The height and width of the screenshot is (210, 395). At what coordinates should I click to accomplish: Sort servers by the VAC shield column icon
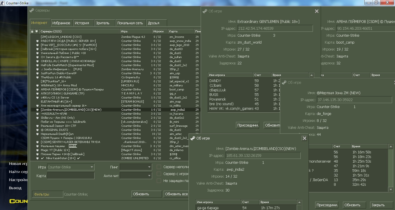[x=37, y=31]
